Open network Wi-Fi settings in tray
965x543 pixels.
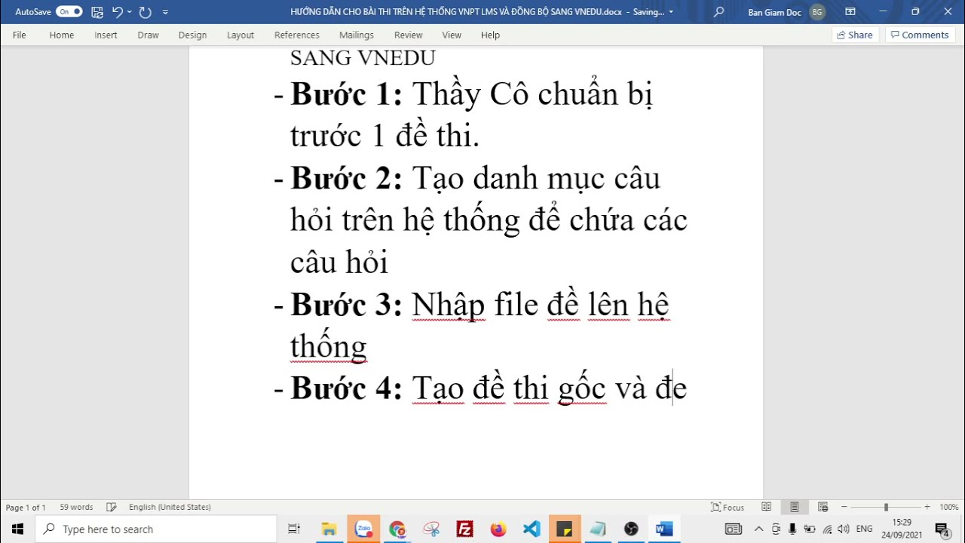[827, 529]
